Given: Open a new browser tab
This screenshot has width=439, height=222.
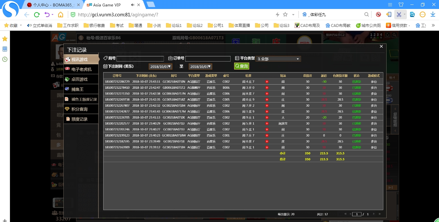Looking at the screenshot, I should click(x=151, y=4).
